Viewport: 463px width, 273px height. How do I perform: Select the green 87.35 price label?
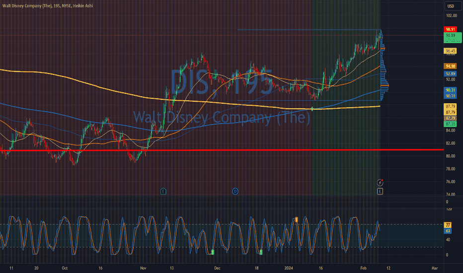click(x=450, y=124)
